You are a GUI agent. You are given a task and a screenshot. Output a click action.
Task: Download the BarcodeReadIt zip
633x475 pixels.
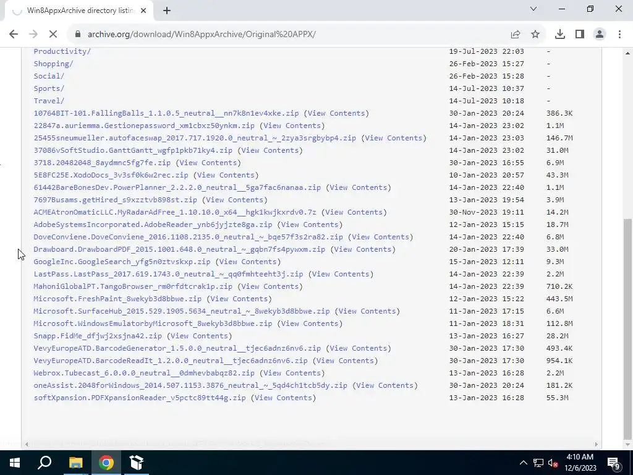pos(171,361)
